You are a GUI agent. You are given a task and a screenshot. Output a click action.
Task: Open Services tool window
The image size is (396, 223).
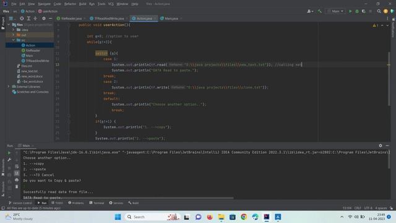(116, 203)
